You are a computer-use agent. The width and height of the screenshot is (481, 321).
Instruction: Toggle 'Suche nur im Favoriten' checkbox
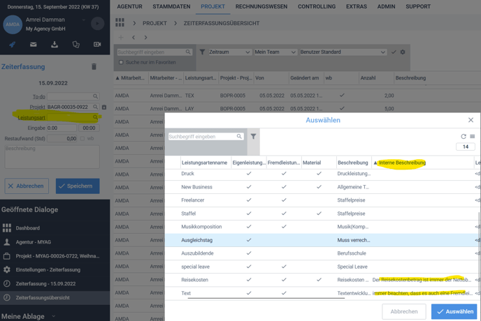click(x=121, y=63)
